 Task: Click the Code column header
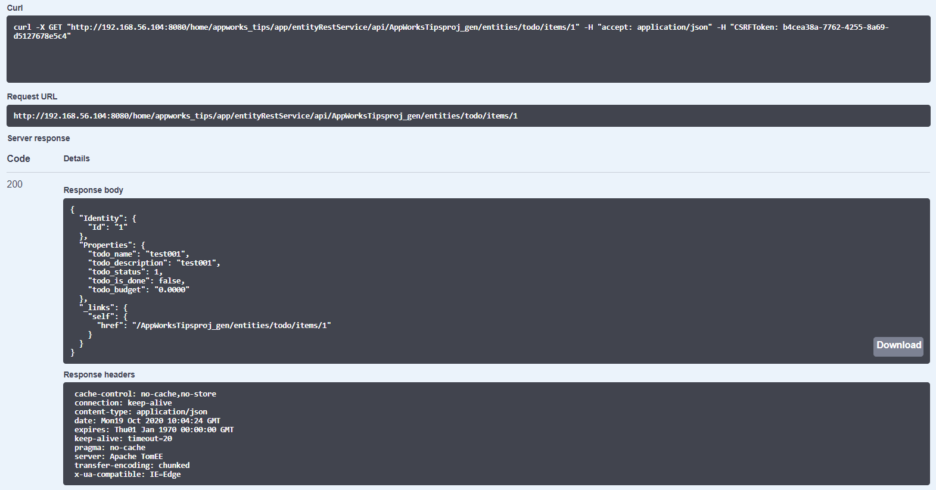point(18,158)
